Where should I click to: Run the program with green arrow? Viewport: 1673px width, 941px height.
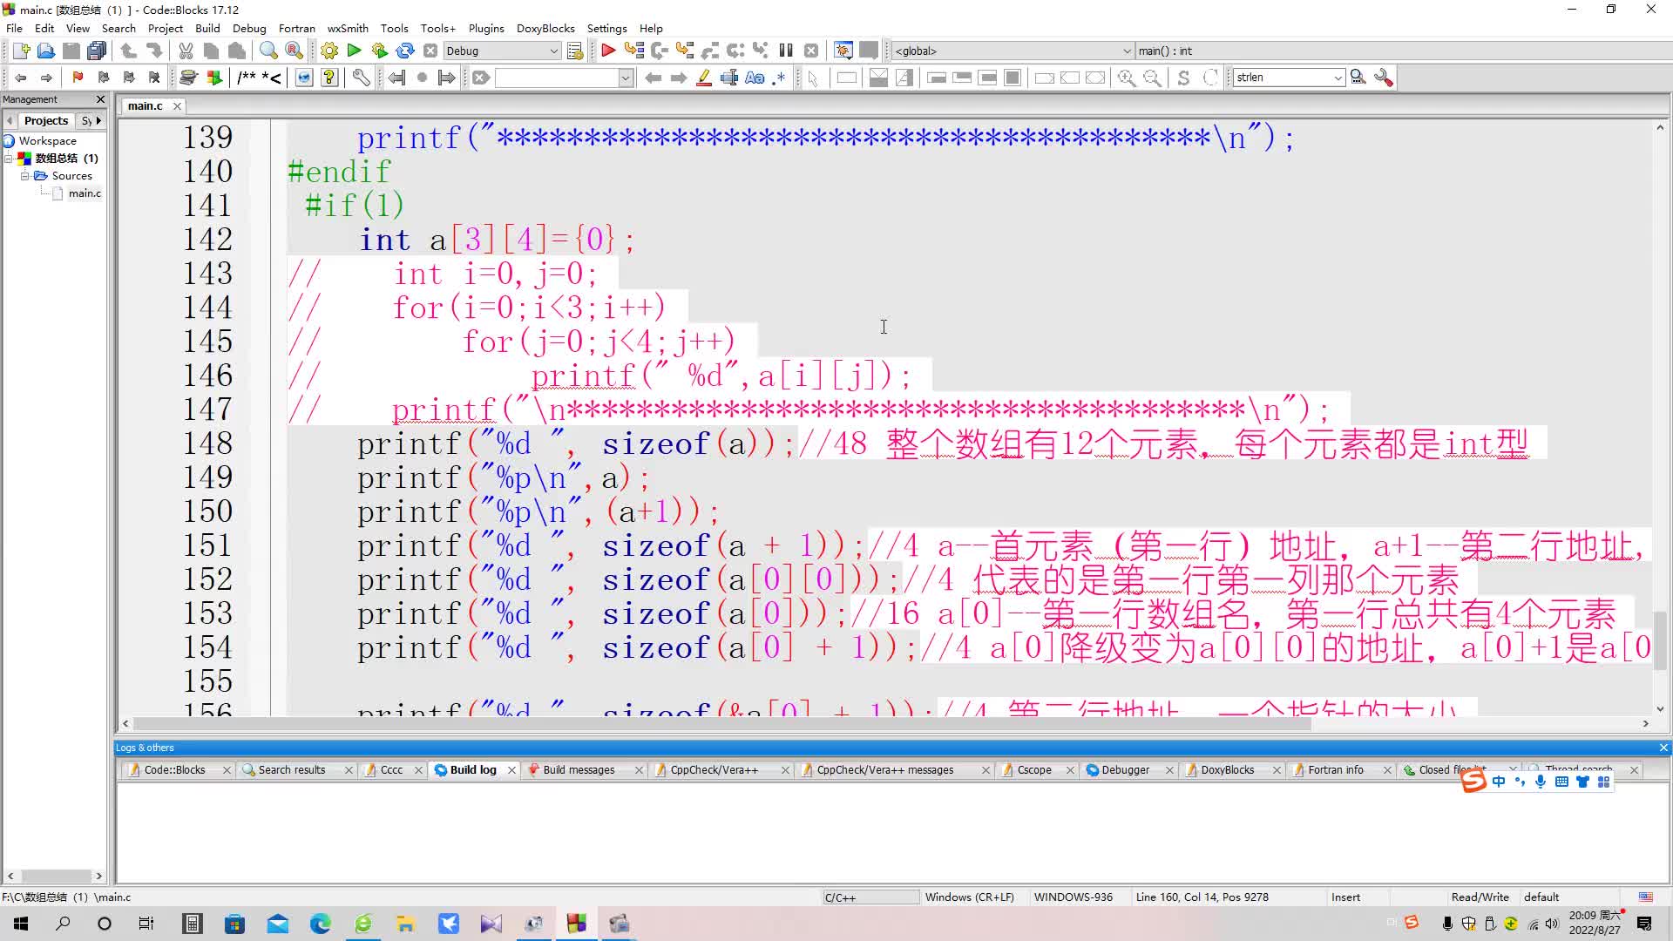click(354, 51)
